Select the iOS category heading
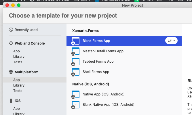This screenshot has width=192, height=115. (x=18, y=101)
